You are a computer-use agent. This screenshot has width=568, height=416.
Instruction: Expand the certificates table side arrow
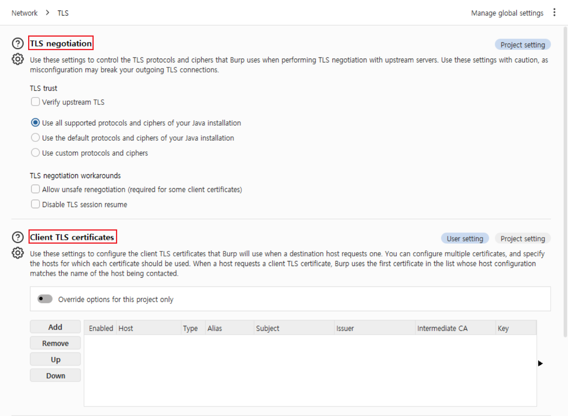[x=540, y=363]
